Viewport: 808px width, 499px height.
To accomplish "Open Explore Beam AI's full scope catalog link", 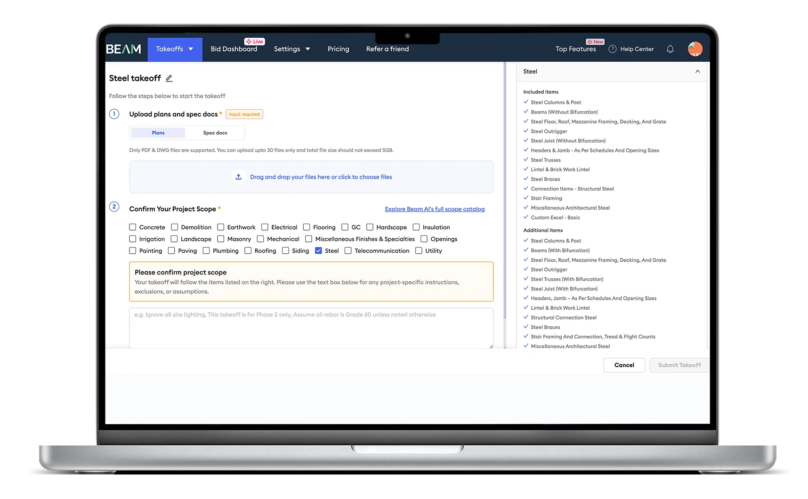I will pos(435,209).
